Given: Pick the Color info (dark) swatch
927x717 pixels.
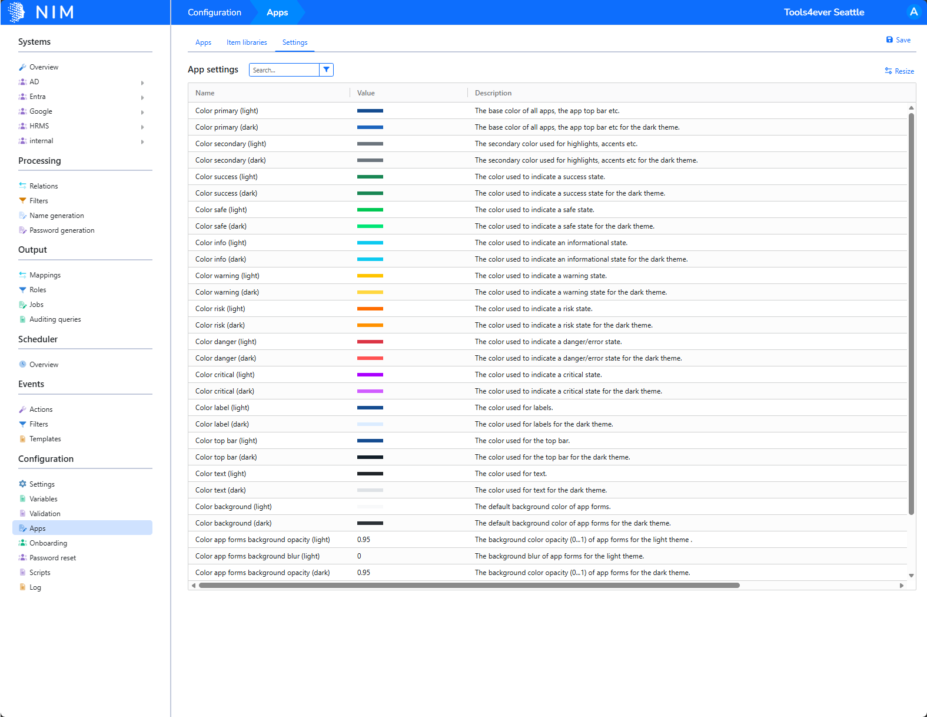Looking at the screenshot, I should pyautogui.click(x=370, y=259).
